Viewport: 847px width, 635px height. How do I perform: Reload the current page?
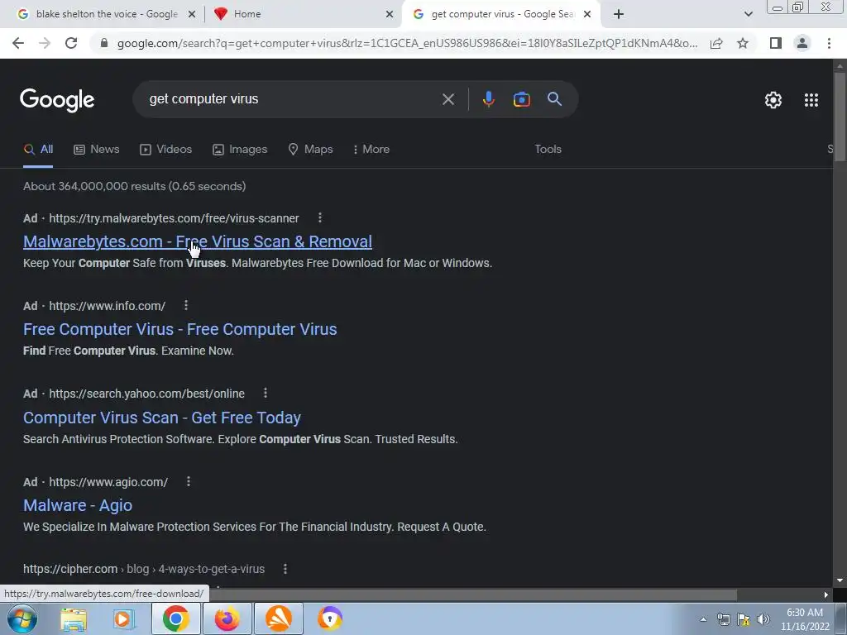pos(71,43)
